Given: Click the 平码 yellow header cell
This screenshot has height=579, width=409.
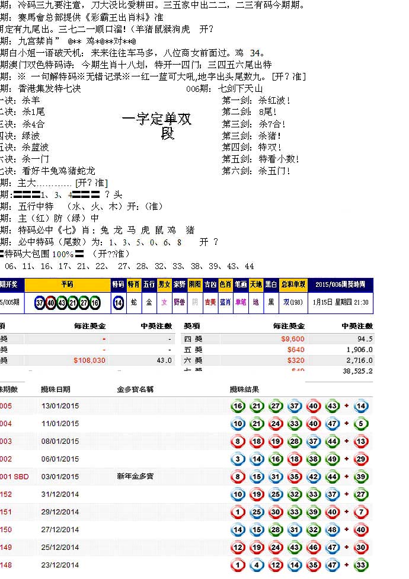Looking at the screenshot, I should 67,284.
